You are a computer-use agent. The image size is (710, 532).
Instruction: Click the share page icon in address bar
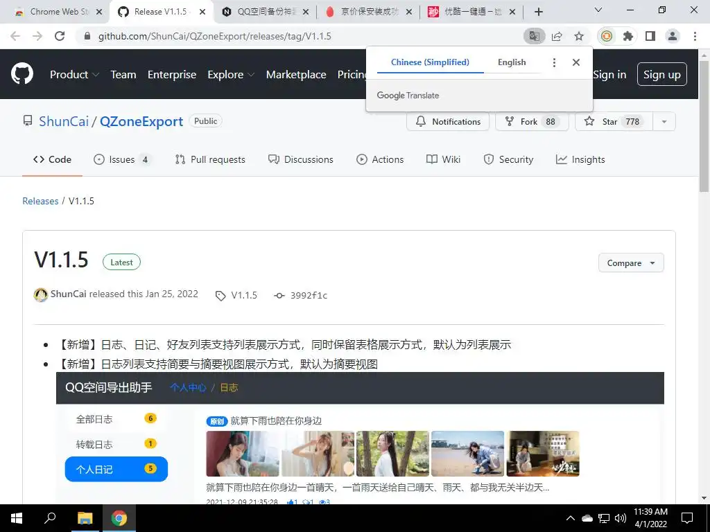tap(557, 36)
